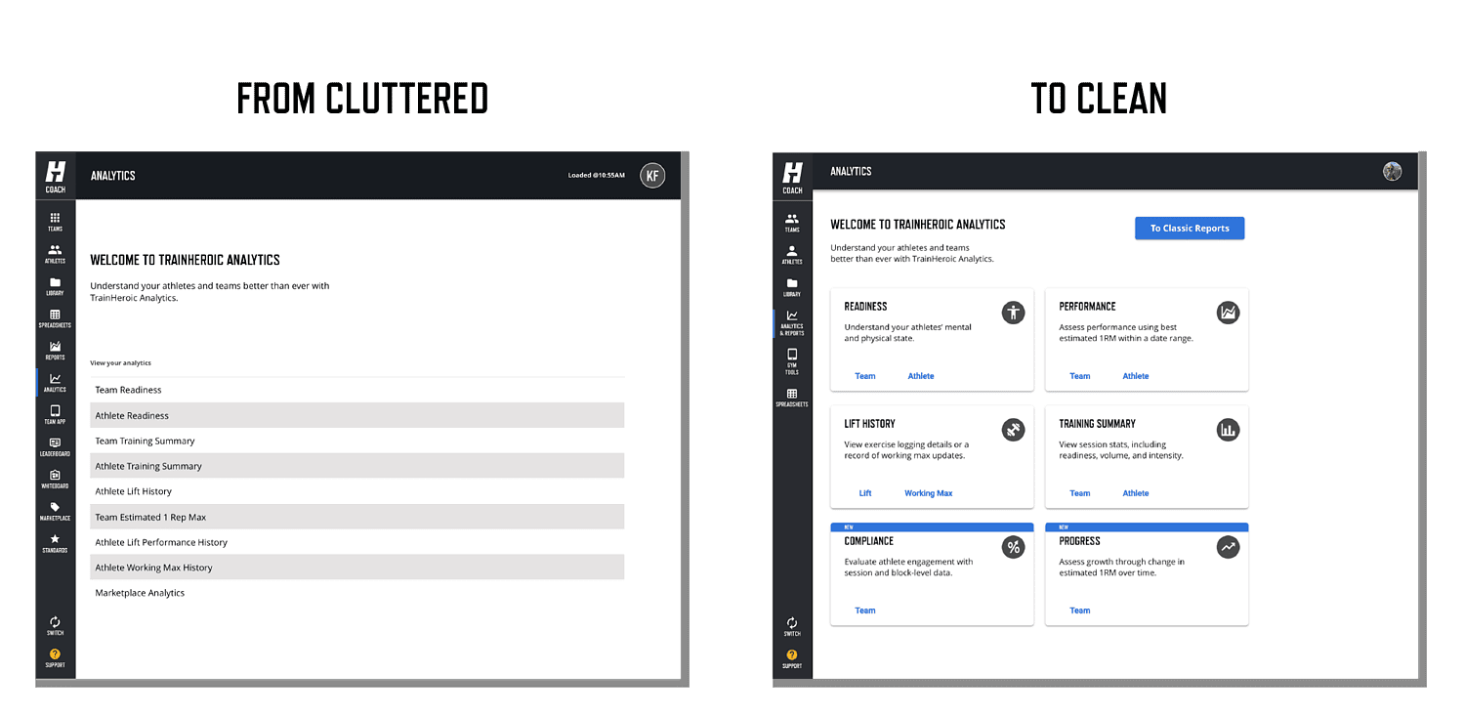Open Support in the clean screen sidebar
Screen dimensions: 1464x715
coord(792,658)
